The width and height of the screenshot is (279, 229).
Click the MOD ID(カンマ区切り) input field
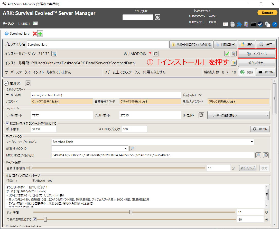pyautogui.click(x=153, y=155)
